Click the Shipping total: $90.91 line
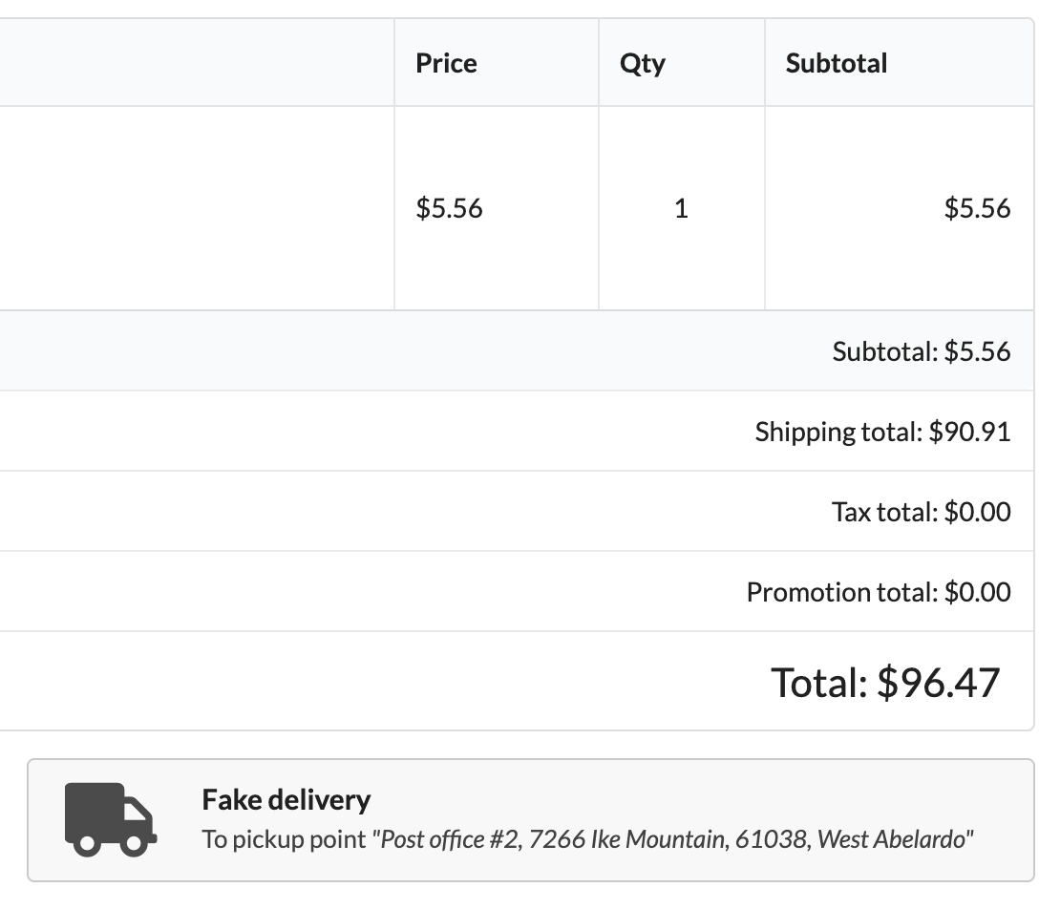 [x=881, y=432]
